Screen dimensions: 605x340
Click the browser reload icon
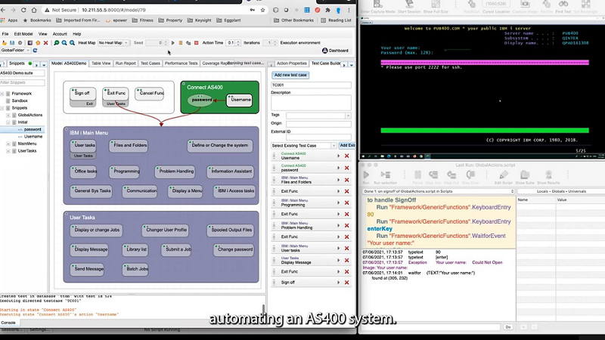click(x=23, y=10)
